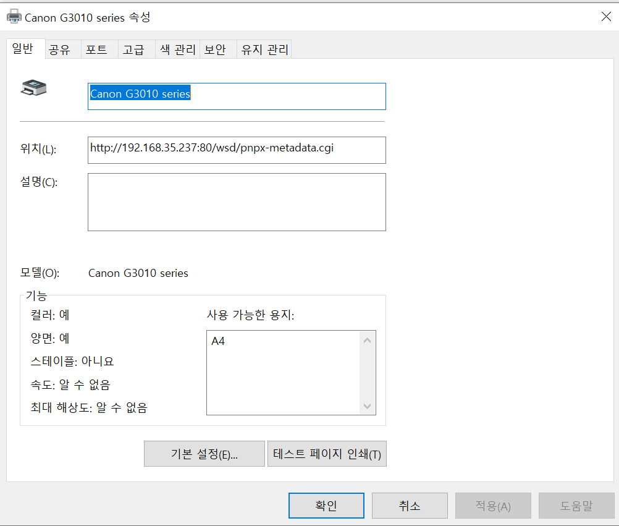Close the Canon G3010 properties dialog

pyautogui.click(x=606, y=17)
